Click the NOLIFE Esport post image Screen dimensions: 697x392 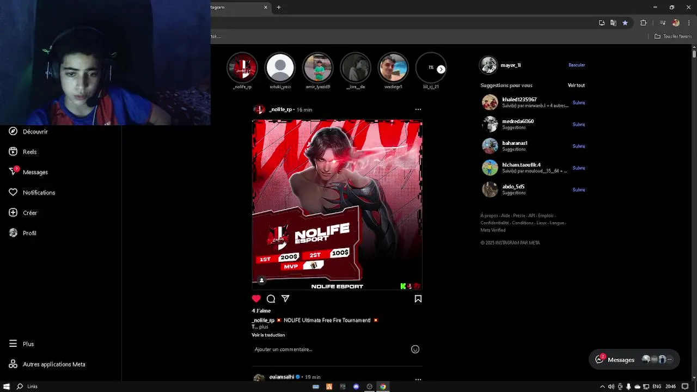pyautogui.click(x=337, y=205)
